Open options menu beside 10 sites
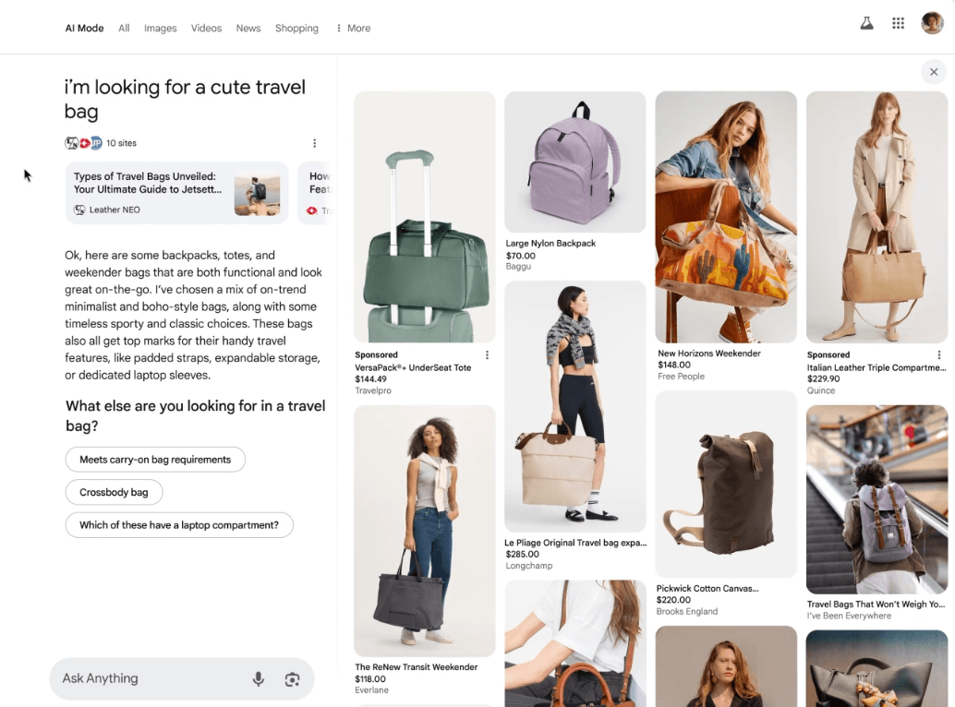Viewport: 955px width, 707px height. (314, 143)
